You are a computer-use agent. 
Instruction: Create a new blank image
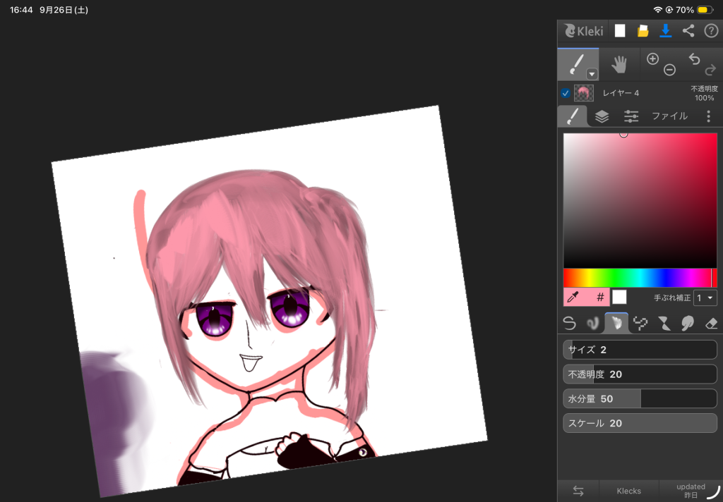(x=620, y=31)
